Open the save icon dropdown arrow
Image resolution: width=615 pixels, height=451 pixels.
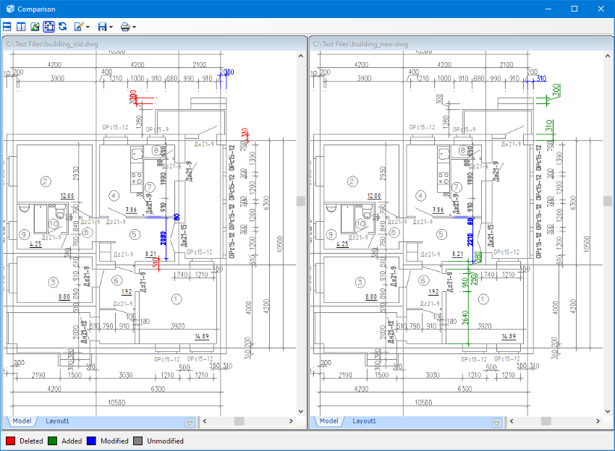tap(111, 27)
